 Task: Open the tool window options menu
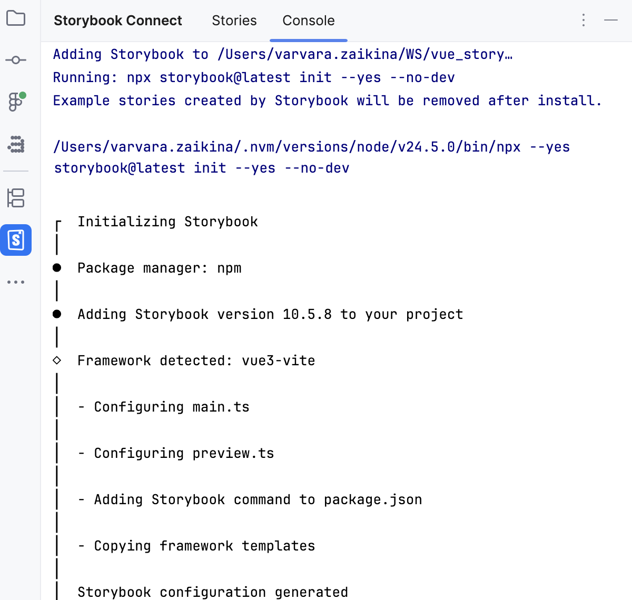[584, 21]
